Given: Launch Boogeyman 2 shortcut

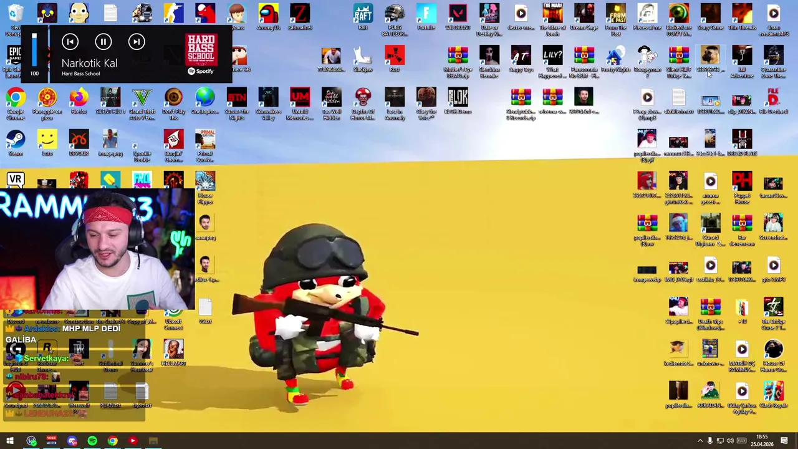Looking at the screenshot, I should [647, 62].
